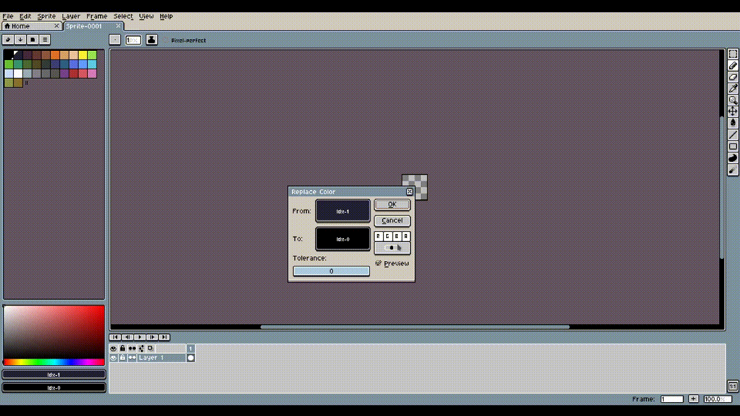Viewport: 740px width, 416px height.
Task: Hide Layer 1 using its eye toggle
Action: [113, 358]
